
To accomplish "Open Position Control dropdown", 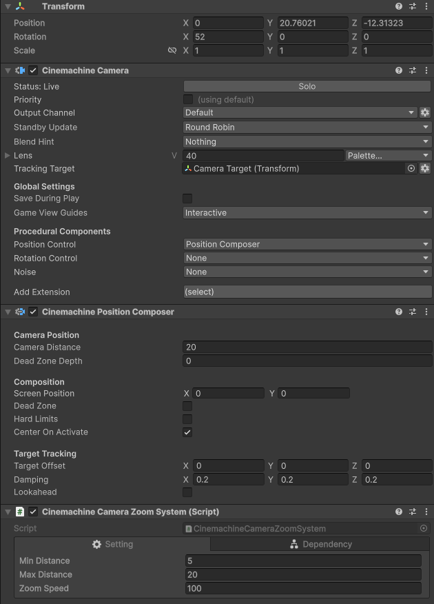I will 307,244.
